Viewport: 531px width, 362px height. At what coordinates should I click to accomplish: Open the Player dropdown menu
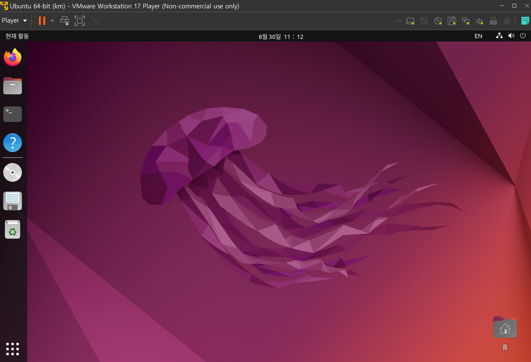(14, 21)
